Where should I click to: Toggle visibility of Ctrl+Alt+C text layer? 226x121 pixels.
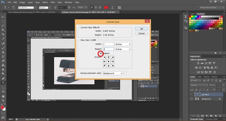tap(192, 94)
